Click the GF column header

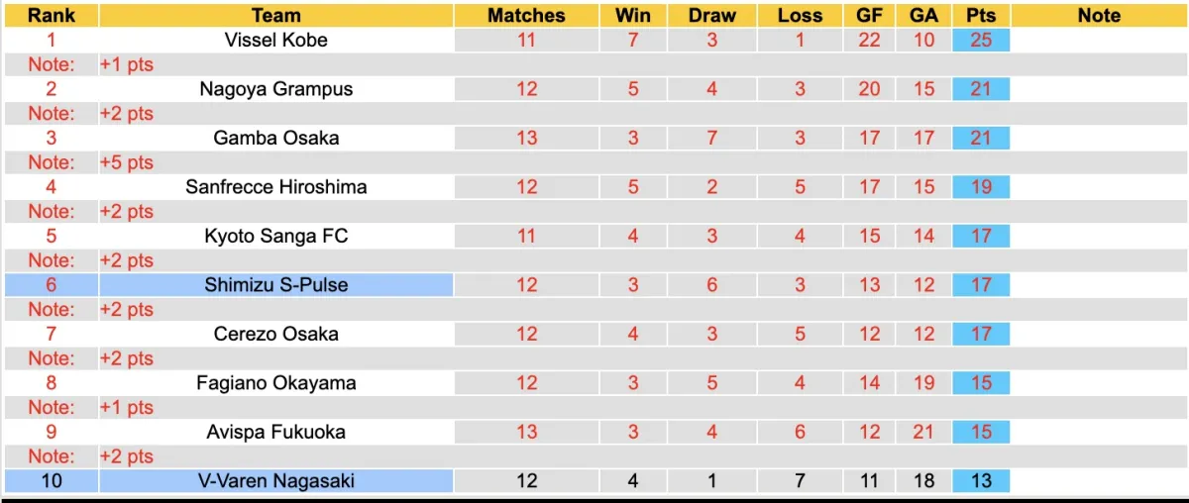[869, 16]
